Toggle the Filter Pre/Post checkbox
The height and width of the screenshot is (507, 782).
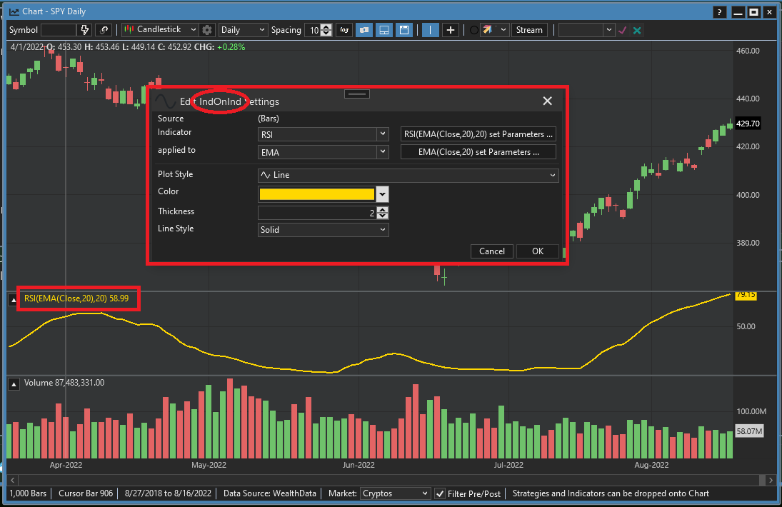pyautogui.click(x=441, y=493)
